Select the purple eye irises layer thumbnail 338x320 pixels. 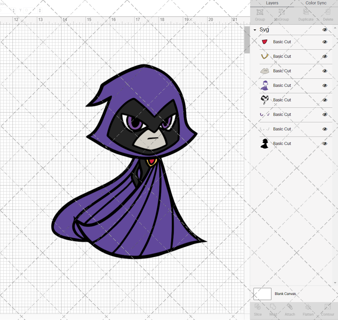pyautogui.click(x=265, y=115)
